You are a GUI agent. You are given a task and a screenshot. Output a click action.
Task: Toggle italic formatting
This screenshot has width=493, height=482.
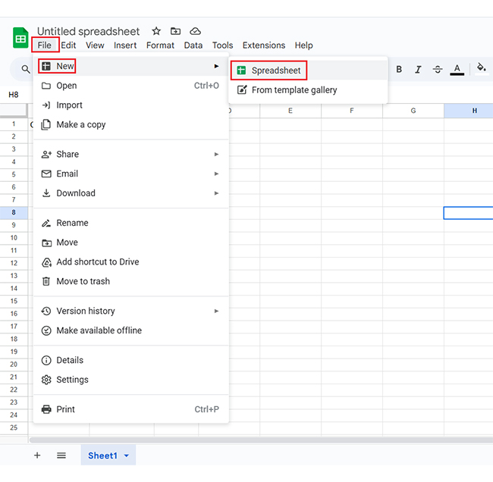pos(418,69)
